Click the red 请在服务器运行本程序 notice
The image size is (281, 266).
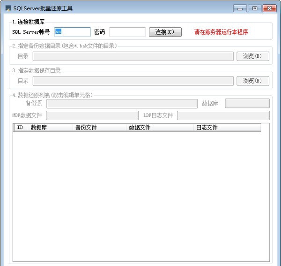221,32
